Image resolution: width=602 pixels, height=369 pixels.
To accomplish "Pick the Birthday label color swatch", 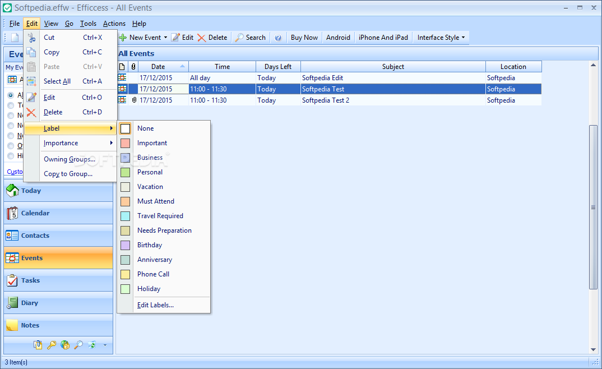I will pos(125,245).
